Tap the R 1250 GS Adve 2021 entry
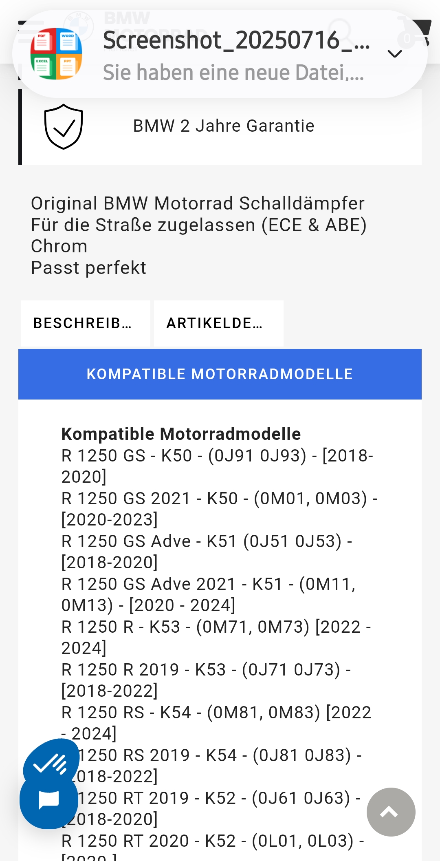Viewport: 440px width, 861px height. click(x=209, y=594)
